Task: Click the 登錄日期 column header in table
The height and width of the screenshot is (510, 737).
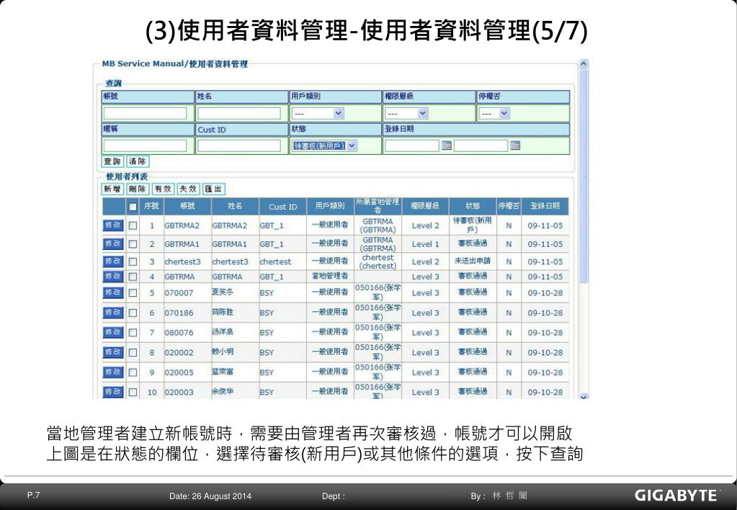Action: (x=545, y=206)
